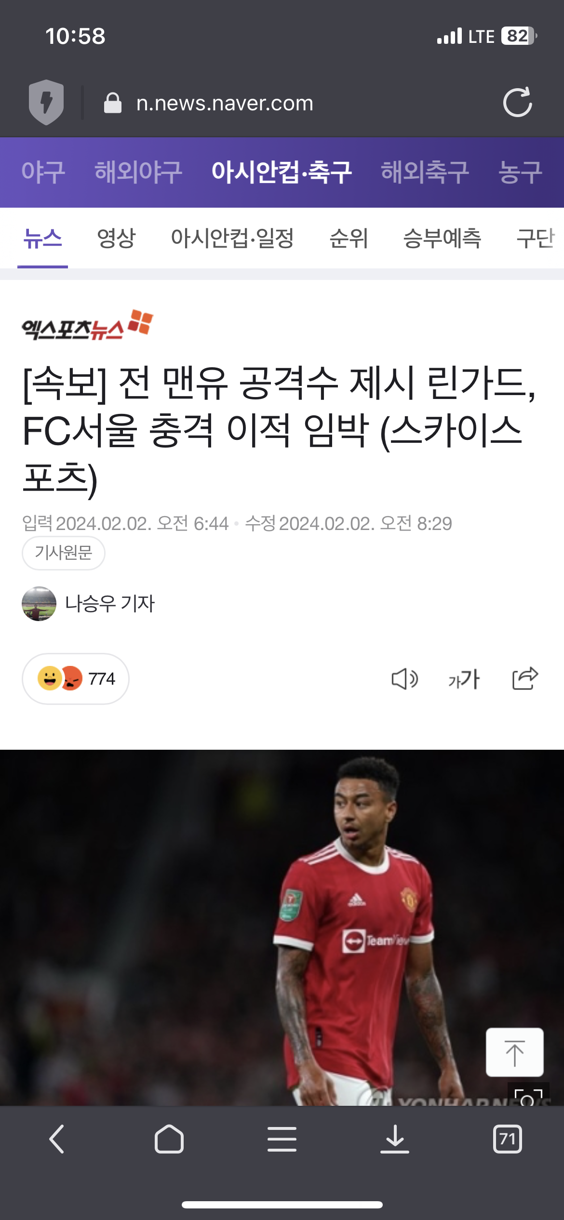Jump to page top with the arrow button

pyautogui.click(x=514, y=1053)
